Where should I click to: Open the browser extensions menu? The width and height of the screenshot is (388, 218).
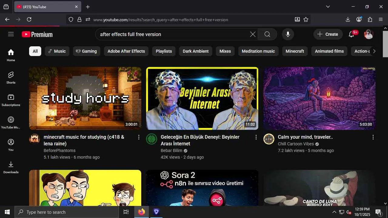(370, 19)
